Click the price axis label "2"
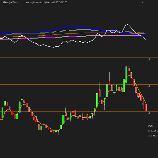This screenshot has height=158, width=158. 149,113
